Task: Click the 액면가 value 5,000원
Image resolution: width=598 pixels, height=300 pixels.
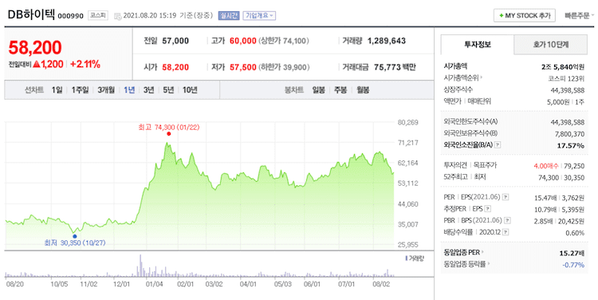Action: pos(557,101)
